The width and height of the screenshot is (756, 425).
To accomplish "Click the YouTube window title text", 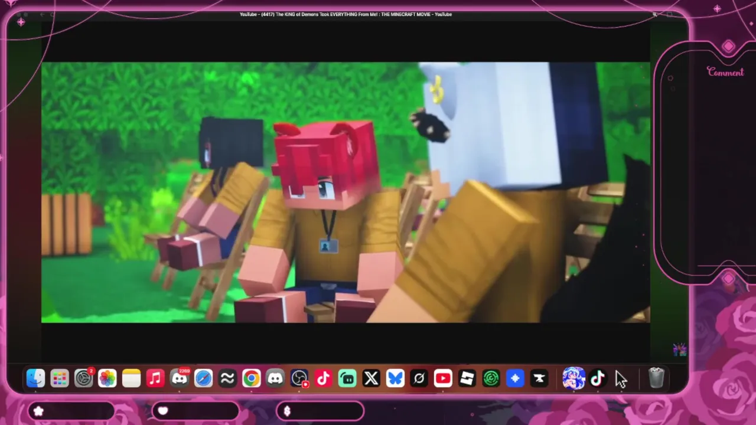I will [x=346, y=14].
